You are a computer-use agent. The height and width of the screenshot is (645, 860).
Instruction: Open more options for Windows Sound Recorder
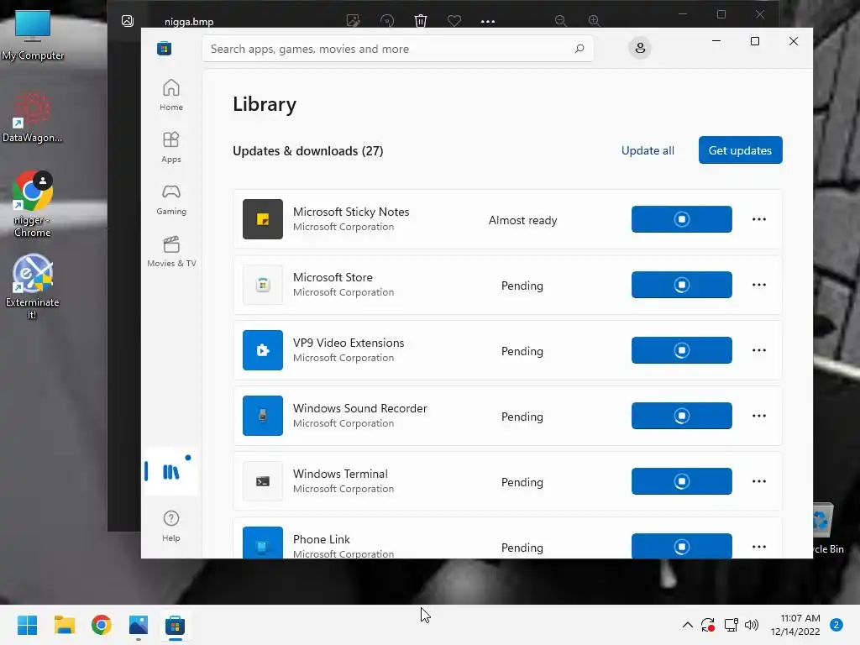(758, 416)
